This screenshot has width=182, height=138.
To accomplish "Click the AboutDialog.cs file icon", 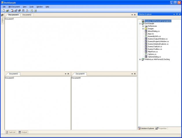I will 146,31.
